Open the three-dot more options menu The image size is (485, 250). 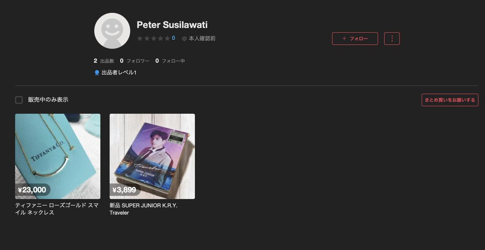(392, 39)
